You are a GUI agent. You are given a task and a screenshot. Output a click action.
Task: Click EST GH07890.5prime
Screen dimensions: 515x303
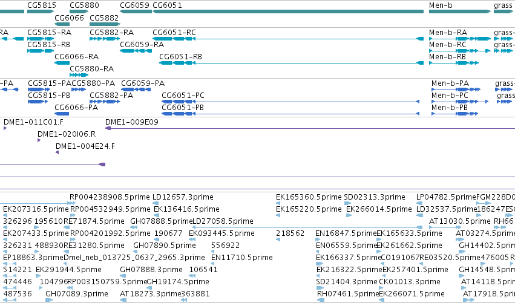coord(165,246)
